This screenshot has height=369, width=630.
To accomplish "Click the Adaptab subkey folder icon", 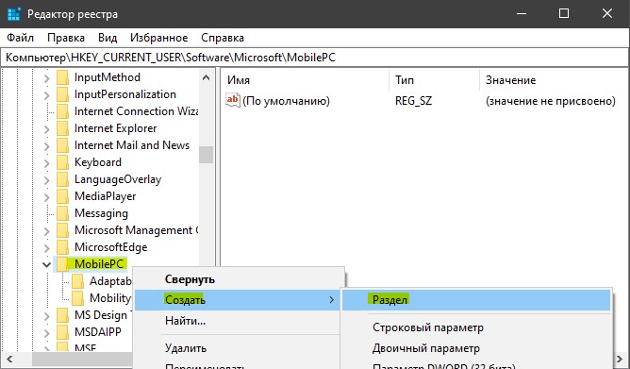I will pyautogui.click(x=78, y=281).
